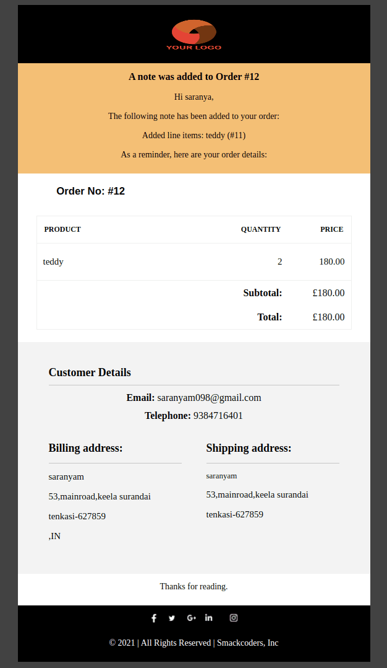Image resolution: width=387 pixels, height=668 pixels.
Task: Click the Order No: #12 title
Action: coord(90,191)
